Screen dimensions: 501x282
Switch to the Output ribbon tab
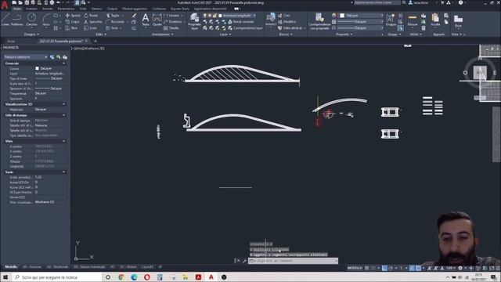click(112, 9)
